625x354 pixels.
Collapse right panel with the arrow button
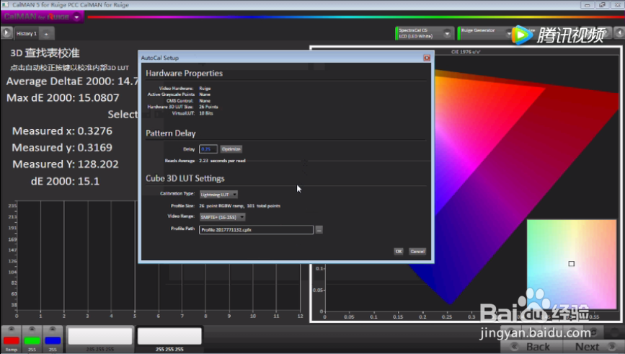click(x=620, y=32)
